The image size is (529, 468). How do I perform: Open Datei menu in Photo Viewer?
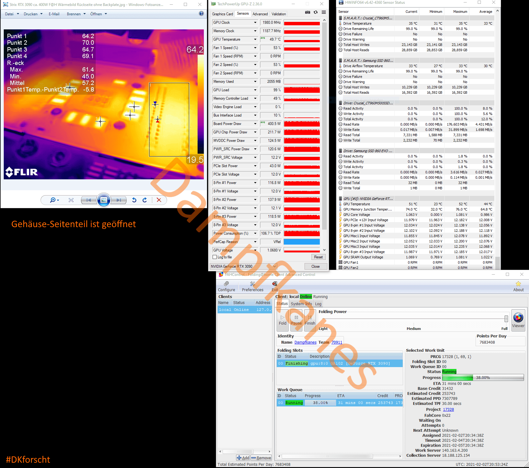[x=12, y=14]
